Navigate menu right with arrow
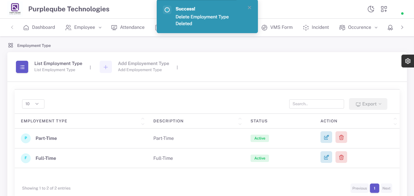This screenshot has width=414, height=196. 402,27
